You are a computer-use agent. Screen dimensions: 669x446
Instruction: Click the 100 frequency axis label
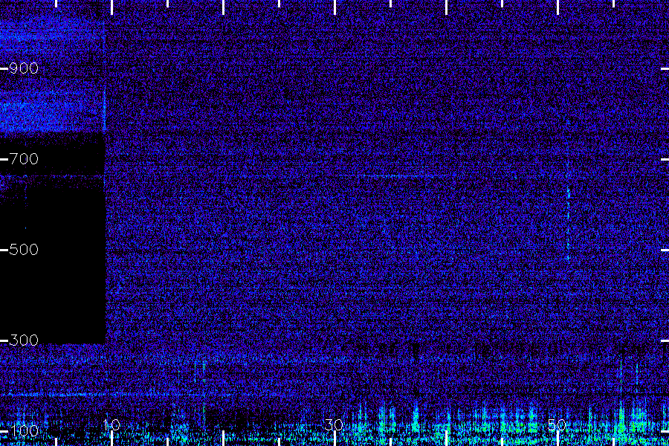(24, 430)
